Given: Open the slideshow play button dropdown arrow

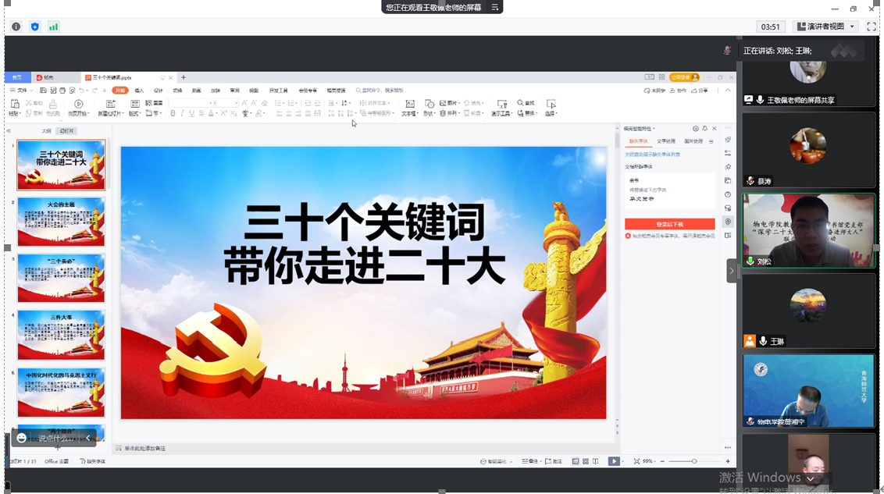Looking at the screenshot, I should [622, 461].
